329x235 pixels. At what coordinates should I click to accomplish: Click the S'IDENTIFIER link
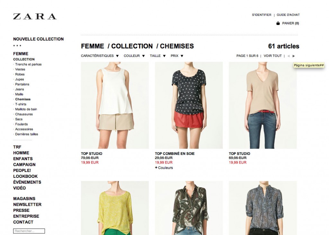click(x=262, y=15)
